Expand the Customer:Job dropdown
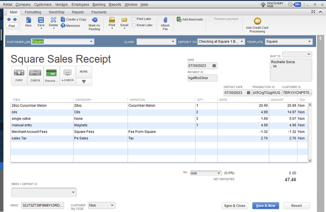The height and width of the screenshot is (212, 326). point(91,42)
